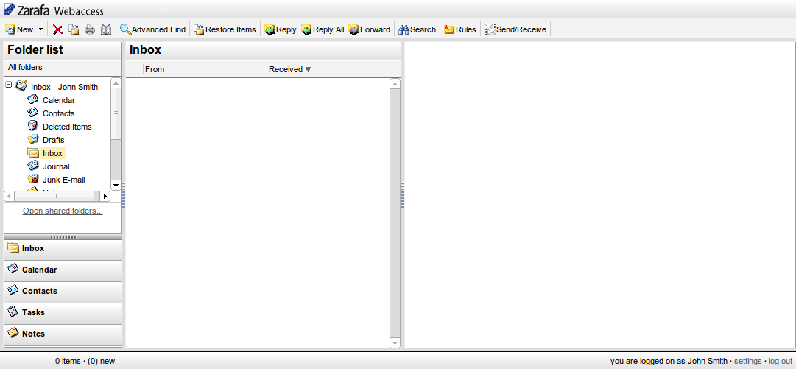Select highlighted Inbox folder in tree
The height and width of the screenshot is (369, 796).
[53, 152]
